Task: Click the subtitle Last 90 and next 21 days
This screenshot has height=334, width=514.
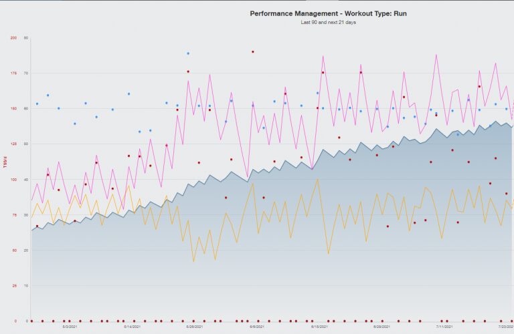Action: (328, 22)
